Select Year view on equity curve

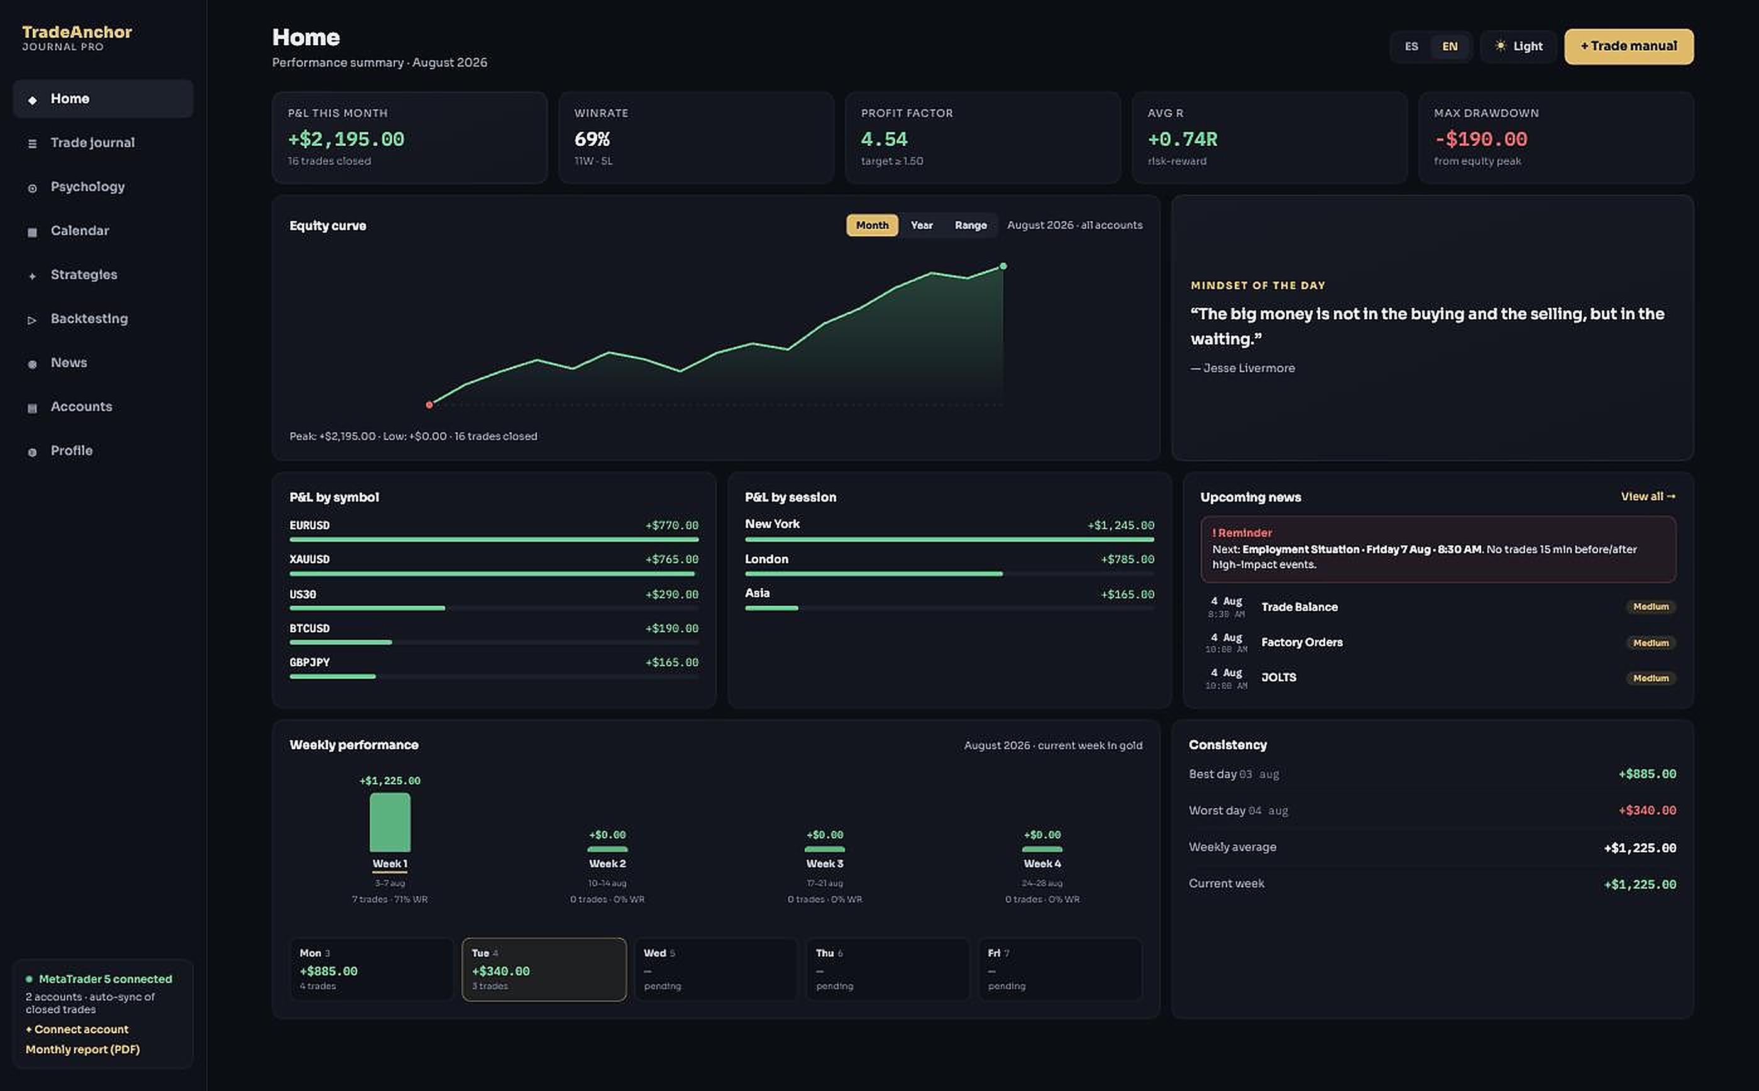tap(921, 225)
